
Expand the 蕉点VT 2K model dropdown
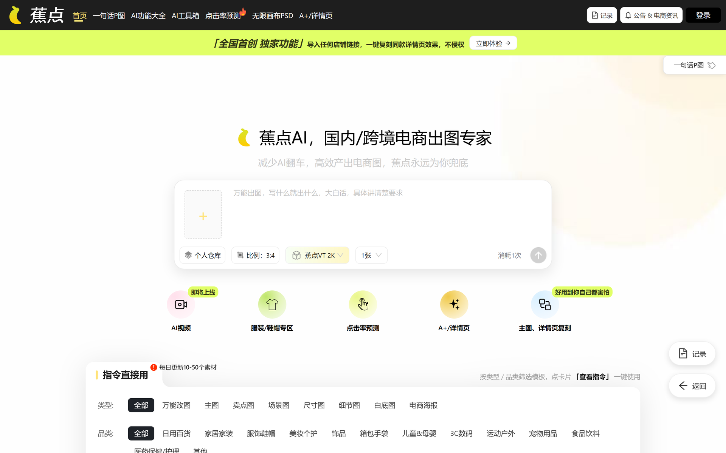tap(317, 255)
